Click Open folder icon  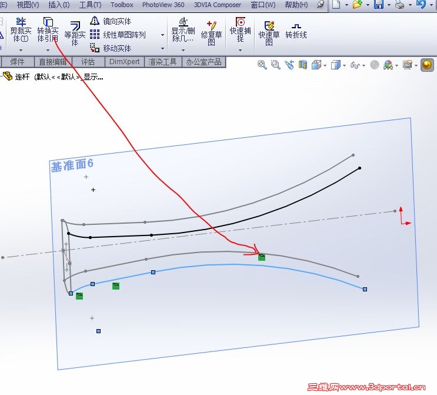(357, 5)
